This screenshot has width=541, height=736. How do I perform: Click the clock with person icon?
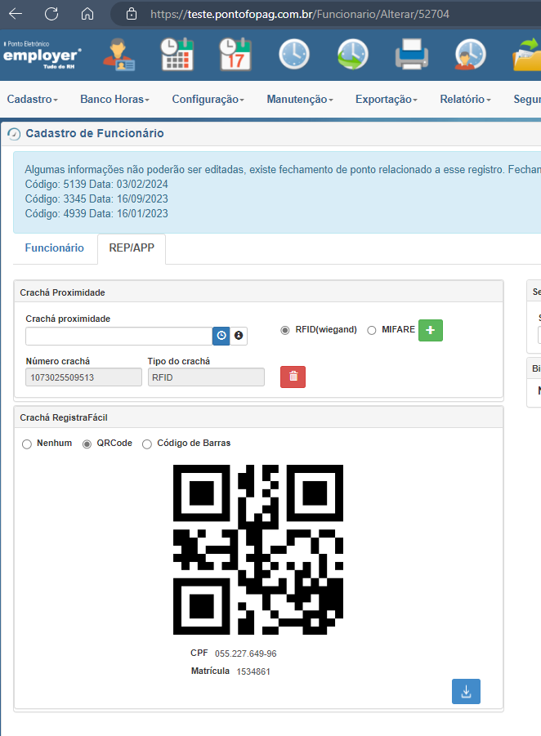pyautogui.click(x=470, y=55)
